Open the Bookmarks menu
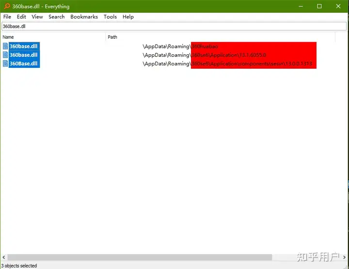Viewport: 349px width, 269px height. pos(84,16)
